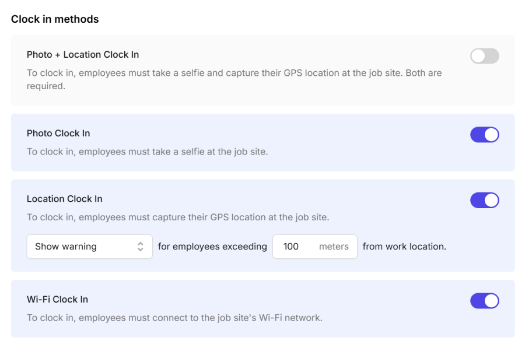This screenshot has height=355, width=525.
Task: Disable the Photo Clock In switch
Action: pyautogui.click(x=484, y=135)
